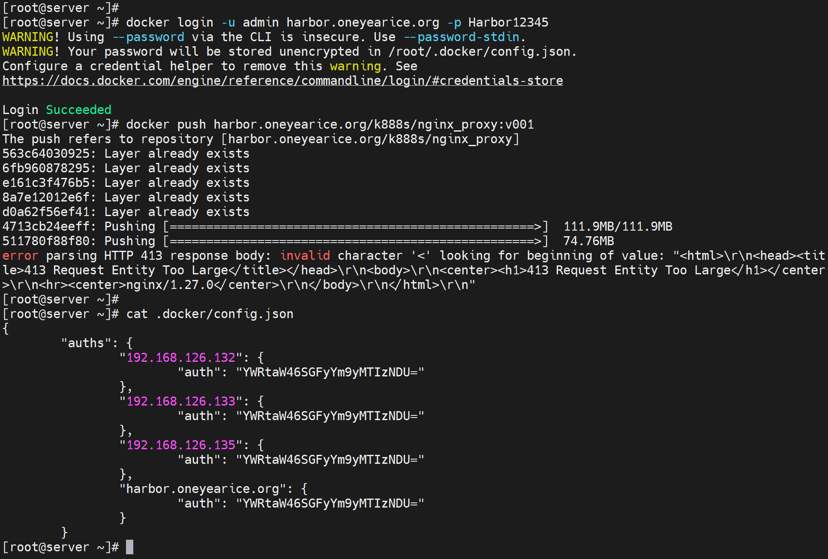This screenshot has height=559, width=828.
Task: Open the docs.docker.com credentials-store link
Action: click(x=282, y=81)
